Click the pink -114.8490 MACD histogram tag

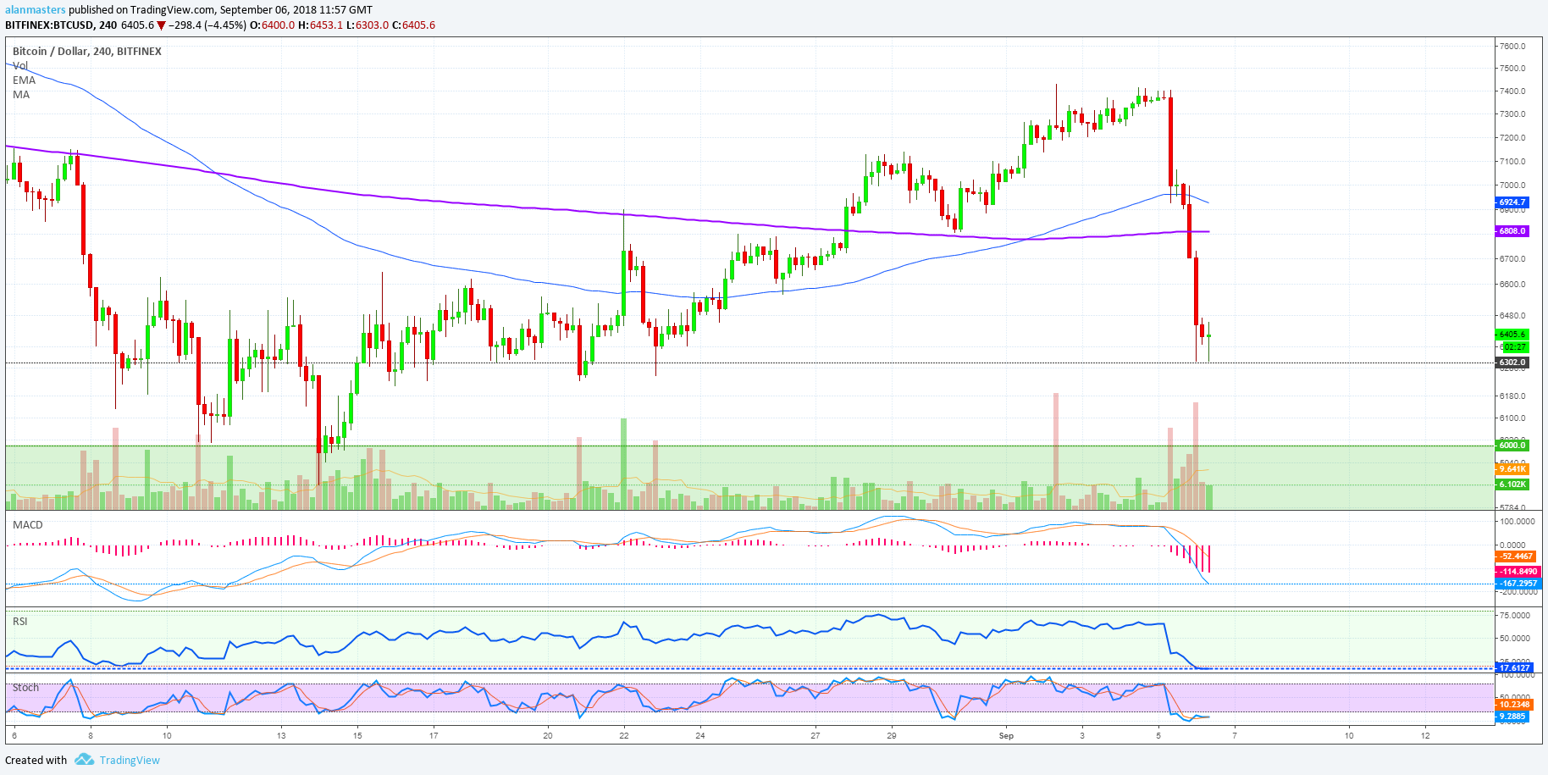tap(1518, 571)
